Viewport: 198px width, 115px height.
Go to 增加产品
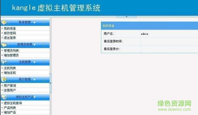coord(10,112)
